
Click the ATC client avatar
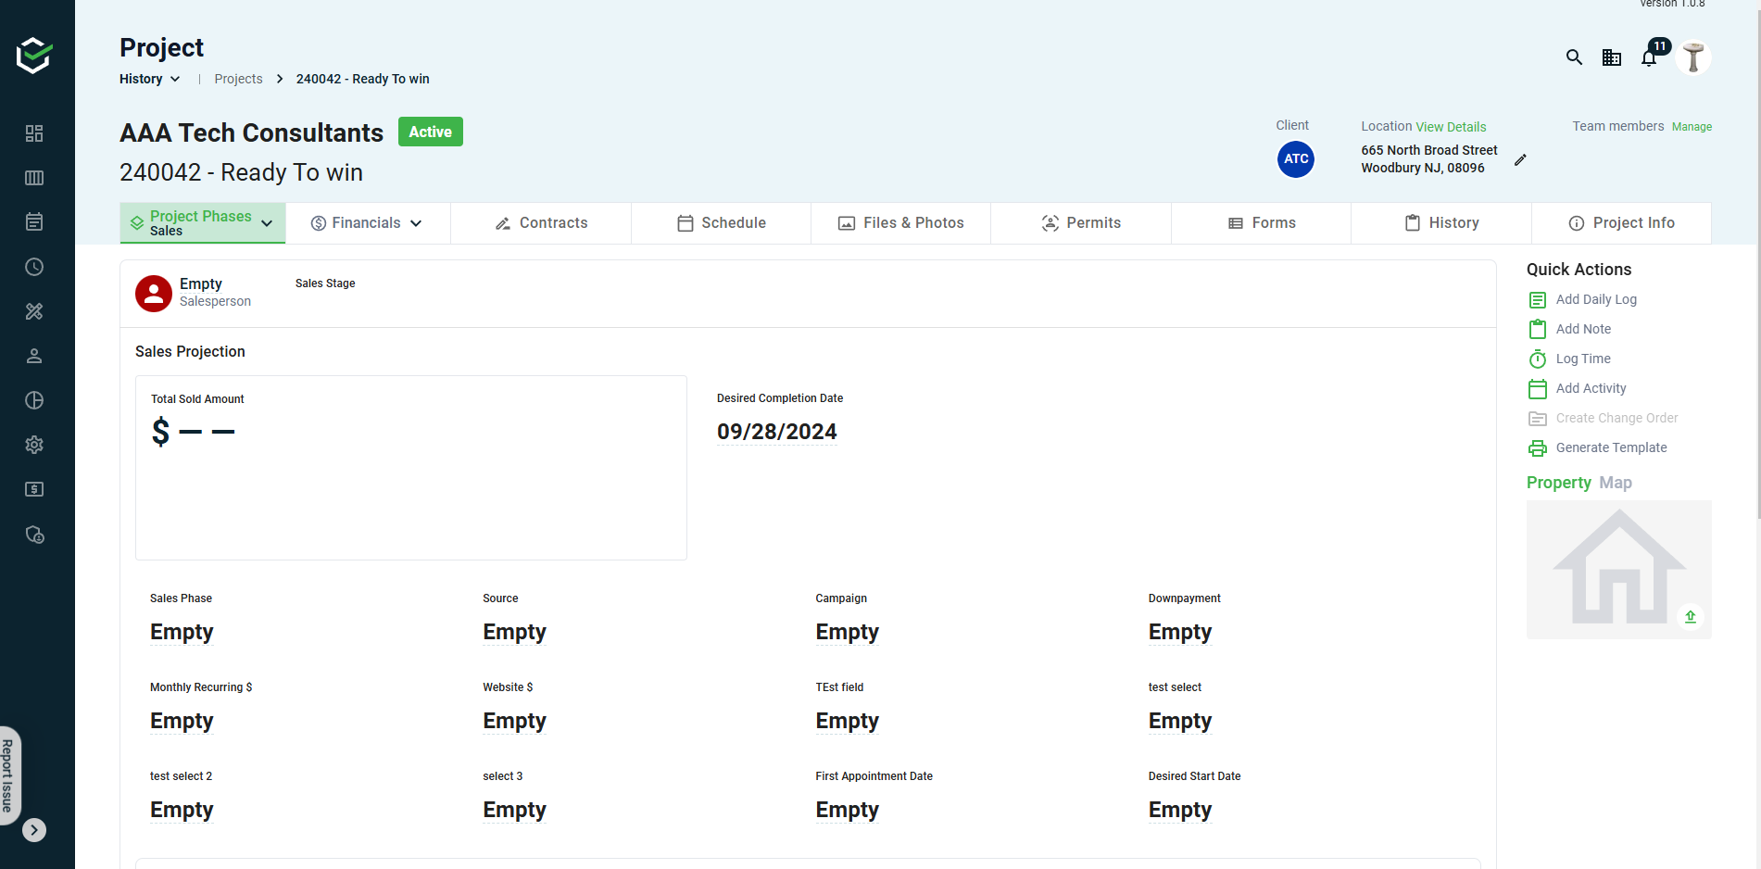pos(1296,159)
